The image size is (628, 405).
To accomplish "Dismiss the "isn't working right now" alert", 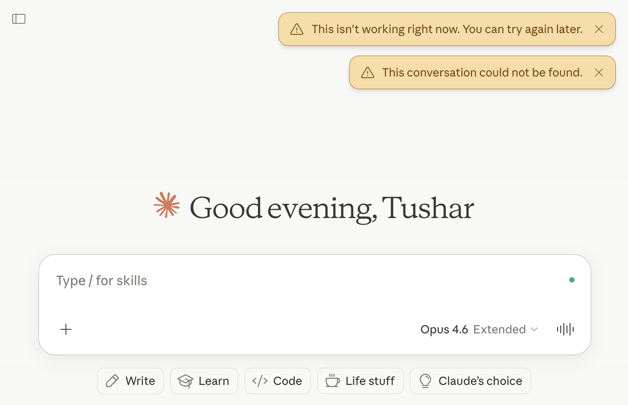I will point(599,29).
